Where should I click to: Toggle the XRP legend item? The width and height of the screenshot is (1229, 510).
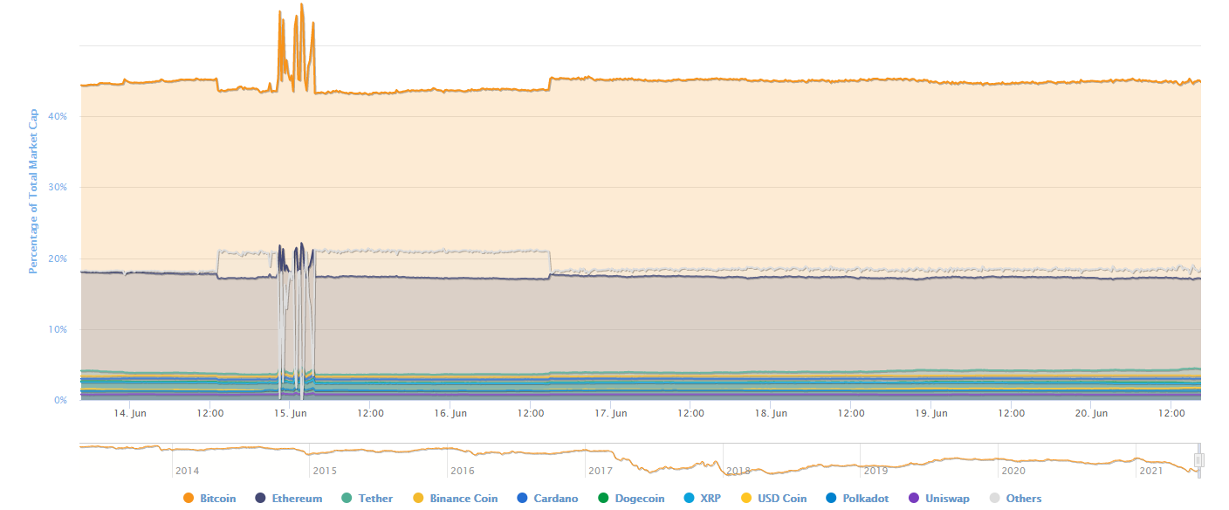[703, 499]
